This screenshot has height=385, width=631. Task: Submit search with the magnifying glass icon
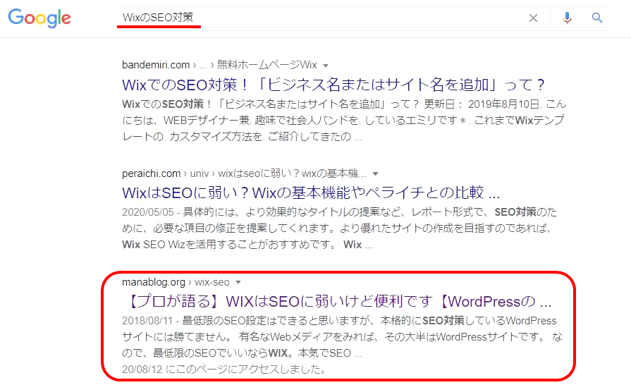pos(597,18)
